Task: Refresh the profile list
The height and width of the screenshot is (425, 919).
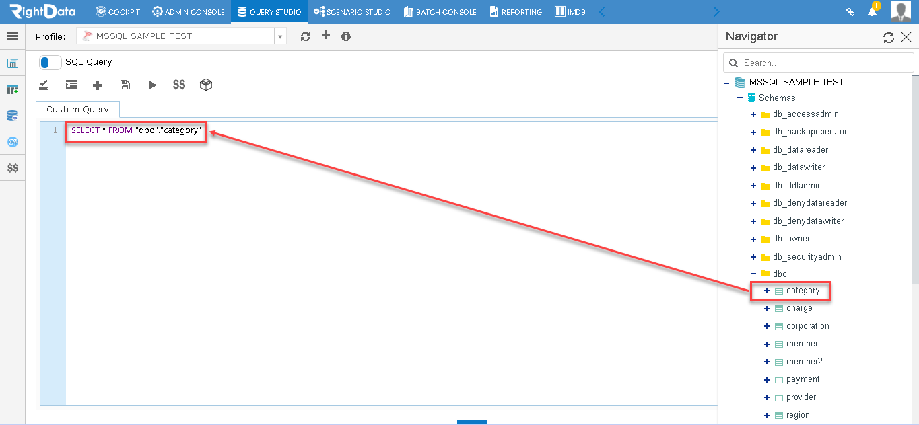Action: 306,36
